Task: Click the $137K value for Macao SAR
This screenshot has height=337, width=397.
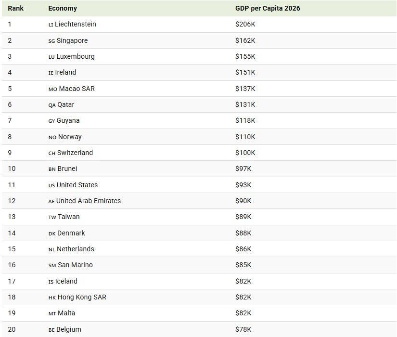Action: coord(245,89)
